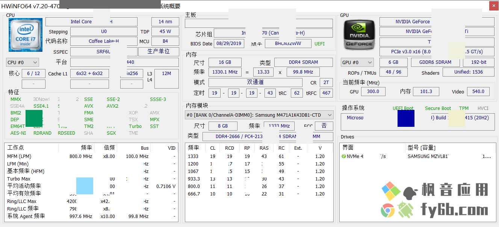499x227 pixels.
Task: Select the 16 GB memory size field
Action: (225, 62)
